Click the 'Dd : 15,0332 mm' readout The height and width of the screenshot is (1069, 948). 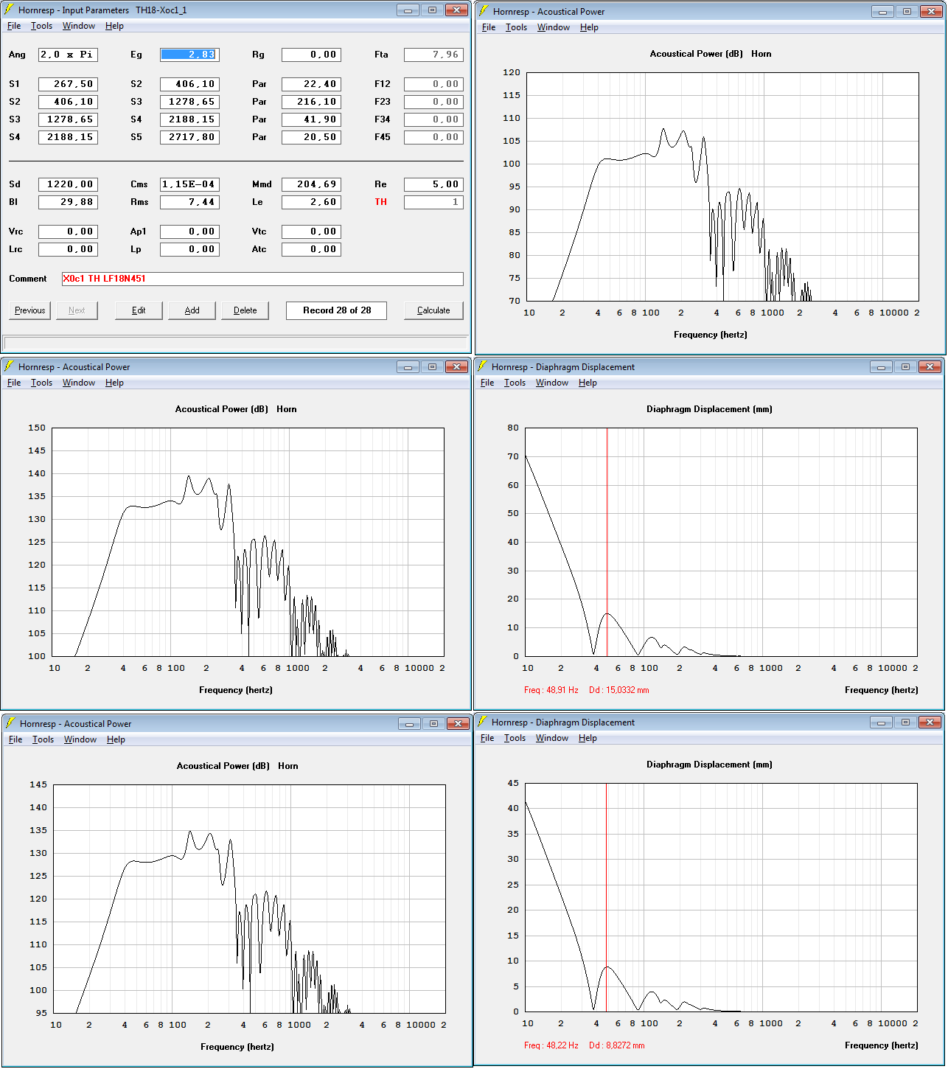(x=618, y=690)
